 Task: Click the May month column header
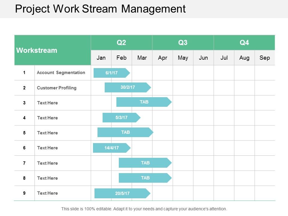183,58
